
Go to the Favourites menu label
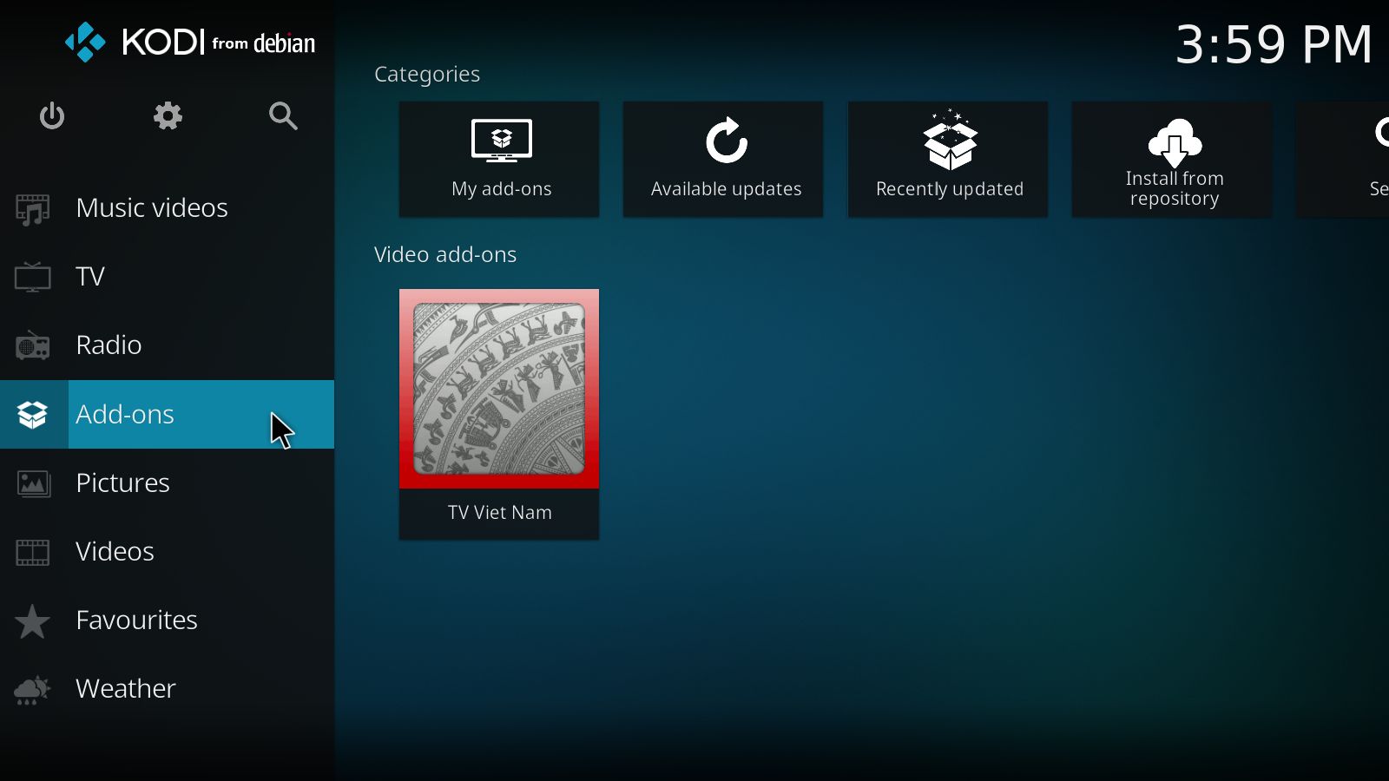click(x=136, y=620)
